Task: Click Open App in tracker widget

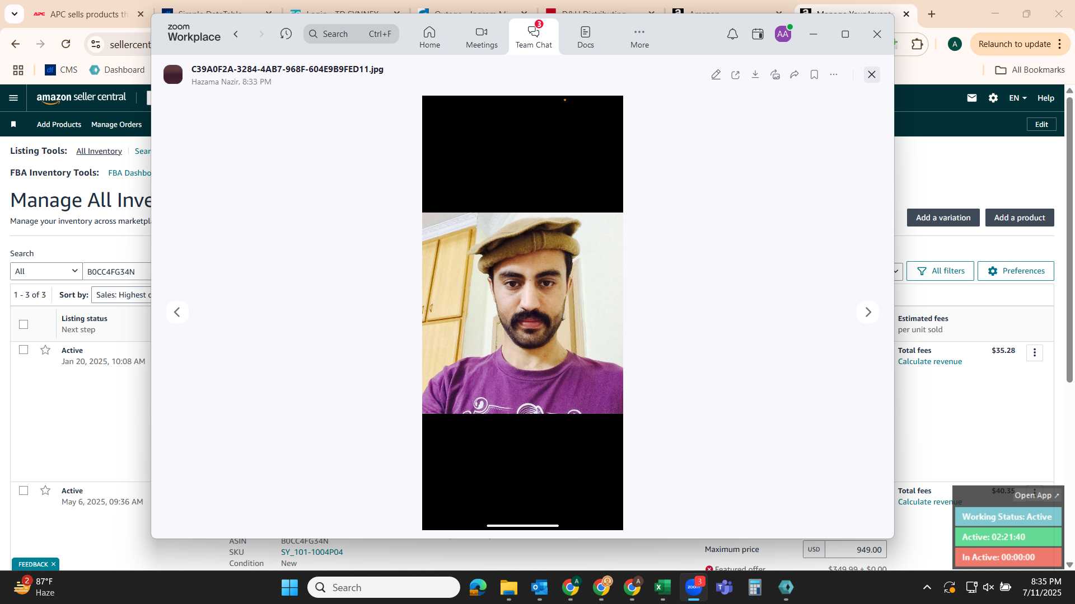Action: pos(1036,496)
